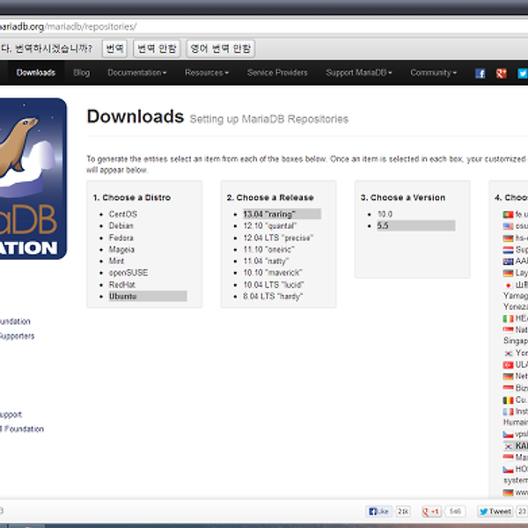Select release 12.04 LTS "precise"
Viewport: 528px width, 528px height.
[x=278, y=238]
